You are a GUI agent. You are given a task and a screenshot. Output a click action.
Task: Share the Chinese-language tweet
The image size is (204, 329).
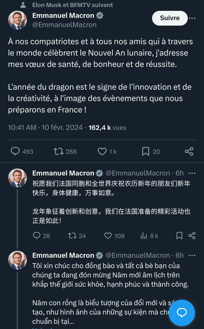(x=192, y=236)
